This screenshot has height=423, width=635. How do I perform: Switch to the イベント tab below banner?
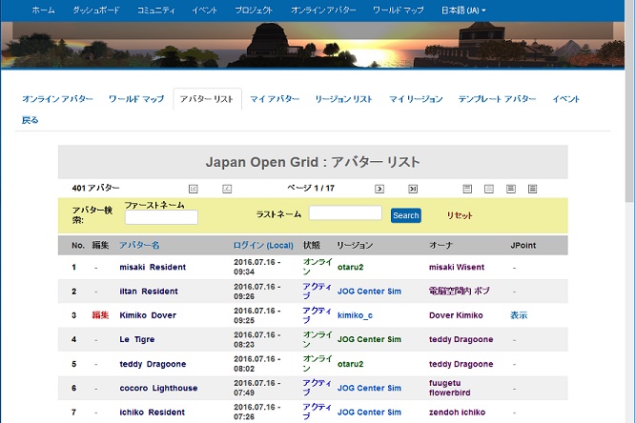point(566,99)
